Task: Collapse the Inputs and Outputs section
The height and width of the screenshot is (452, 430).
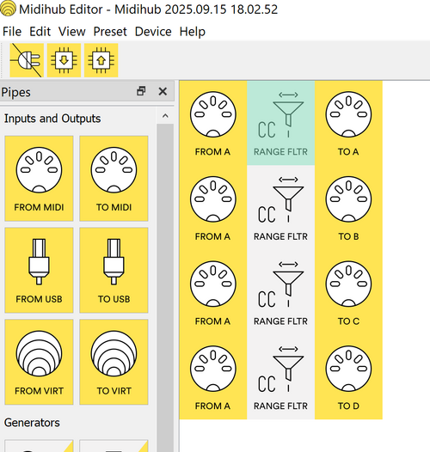Action: [x=165, y=116]
